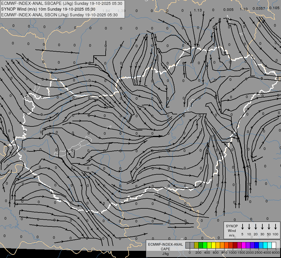
Task: Click the 1.10 value on the map
Action: (x=244, y=9)
